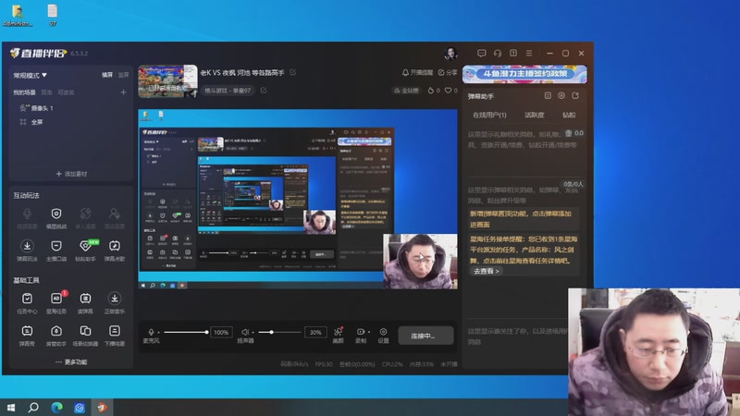
Task: Open 弹幕点歌 tool
Action: click(115, 251)
